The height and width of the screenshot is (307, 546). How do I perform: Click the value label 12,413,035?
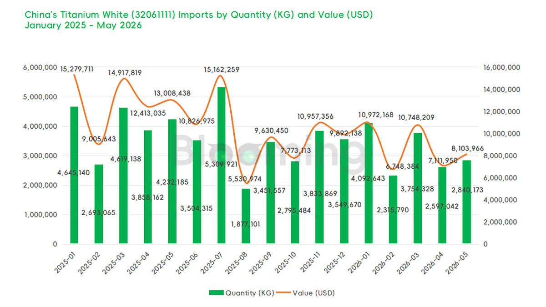(x=148, y=113)
